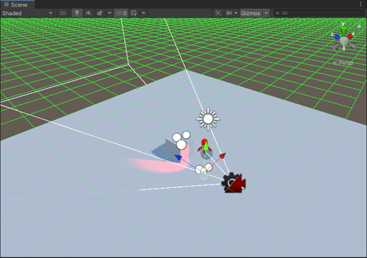Expand the scene effects dropdown arrow
The width and height of the screenshot is (367, 258).
coord(109,13)
